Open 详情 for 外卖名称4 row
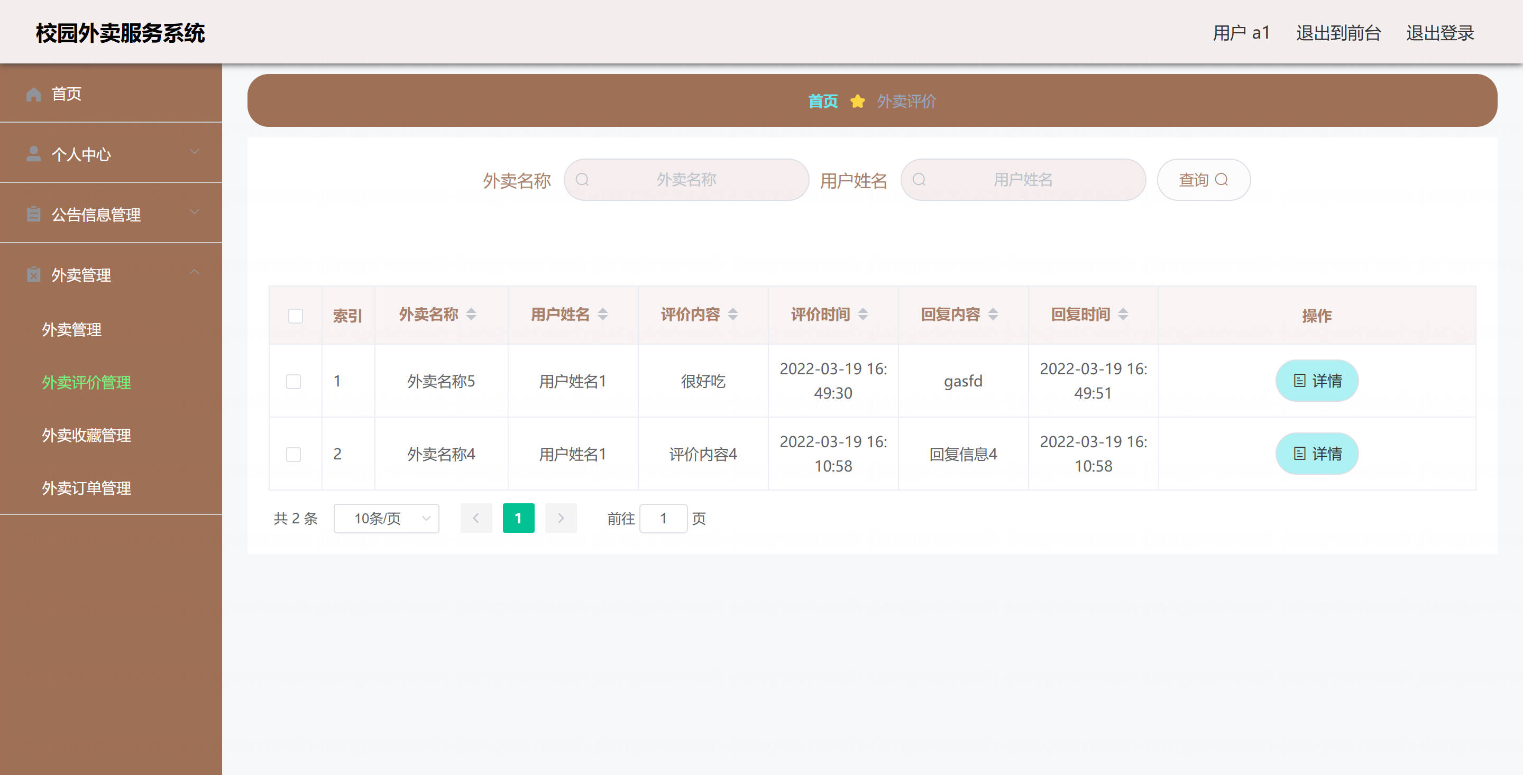Viewport: 1523px width, 775px height. [1317, 454]
